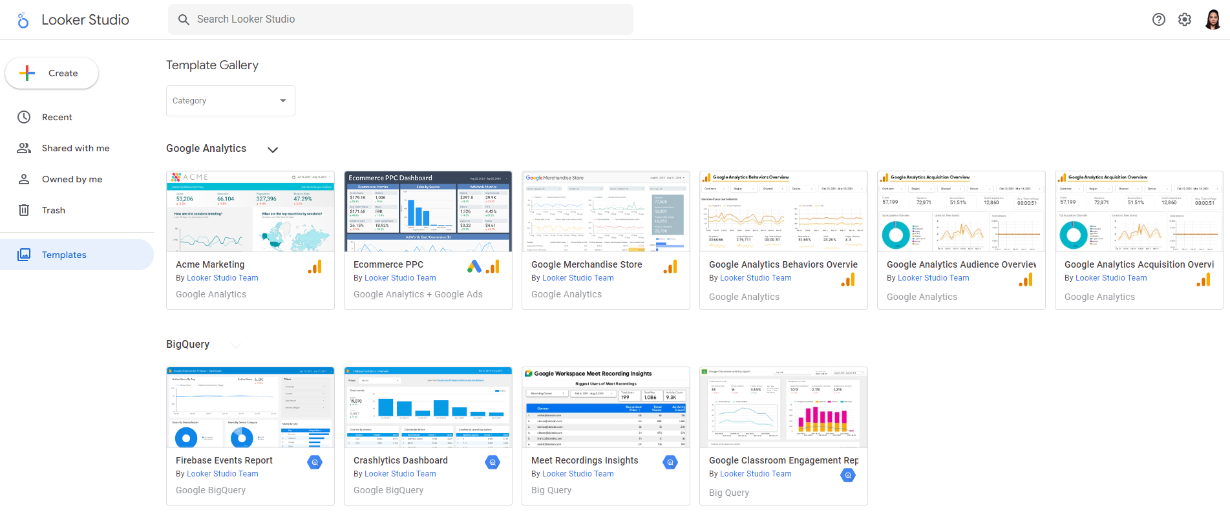Open the Crashlytics Dashboard thumbnail
This screenshot has width=1230, height=523.
428,407
